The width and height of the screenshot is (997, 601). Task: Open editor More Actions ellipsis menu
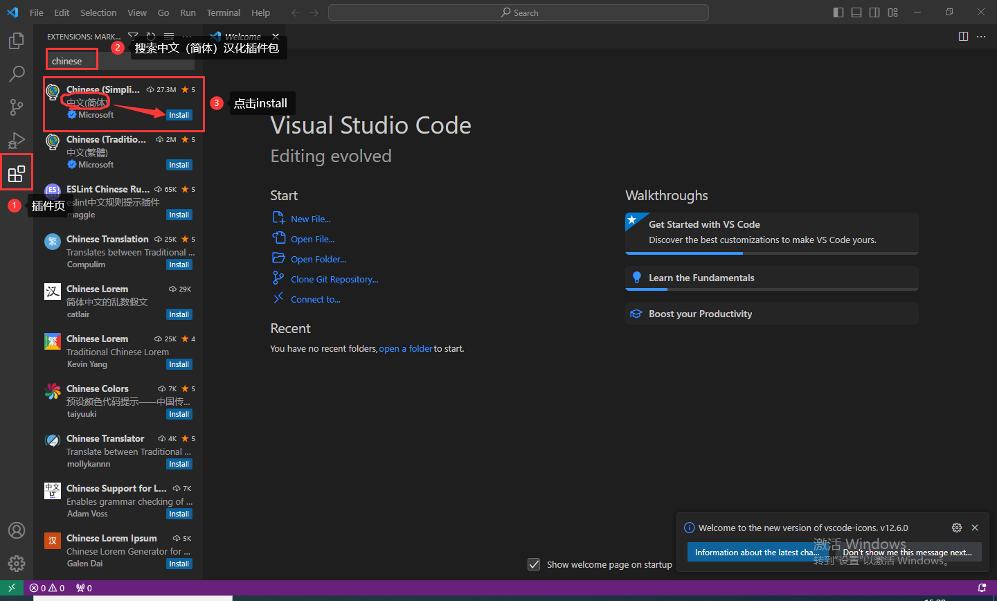point(981,36)
